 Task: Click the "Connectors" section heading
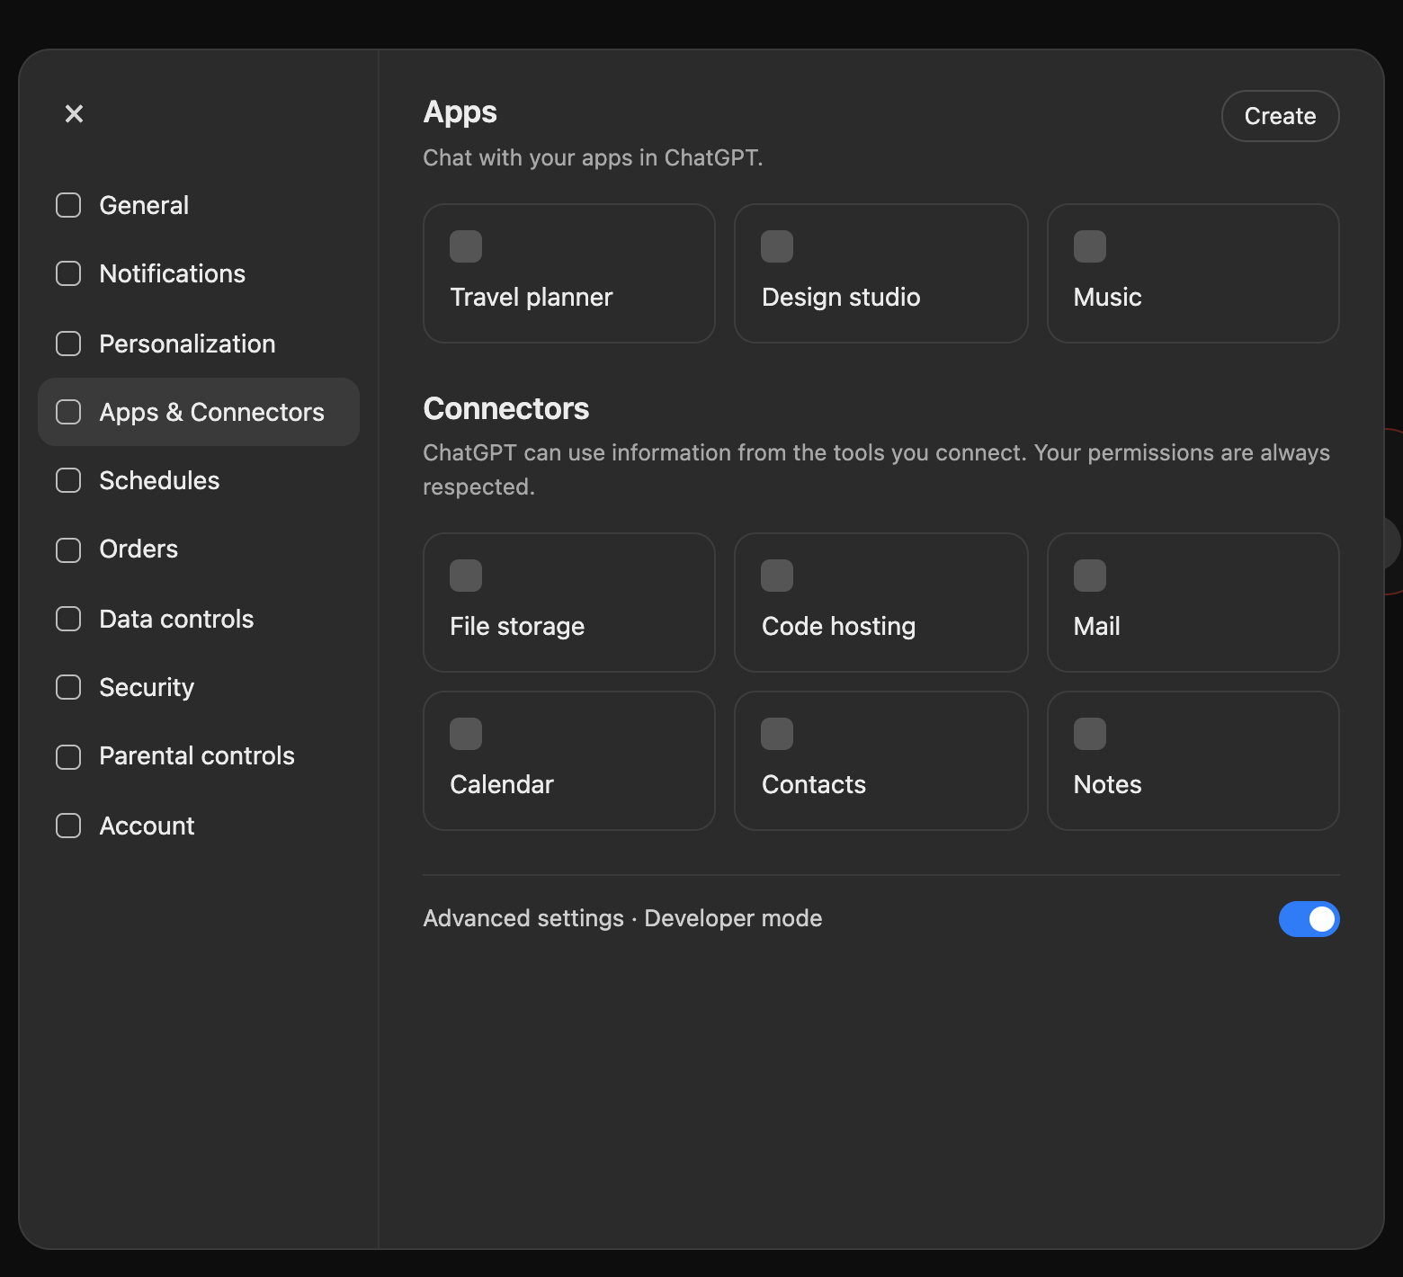(x=506, y=409)
